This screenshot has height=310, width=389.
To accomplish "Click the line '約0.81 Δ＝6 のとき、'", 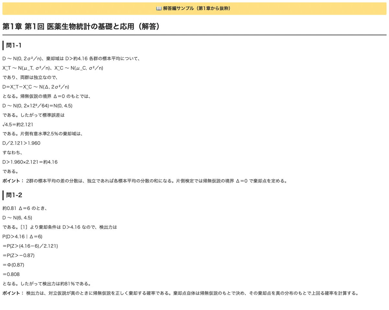I will tap(25, 208).
